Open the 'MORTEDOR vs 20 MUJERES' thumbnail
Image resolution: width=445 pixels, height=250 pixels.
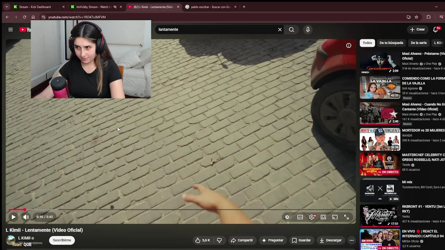pos(380,139)
